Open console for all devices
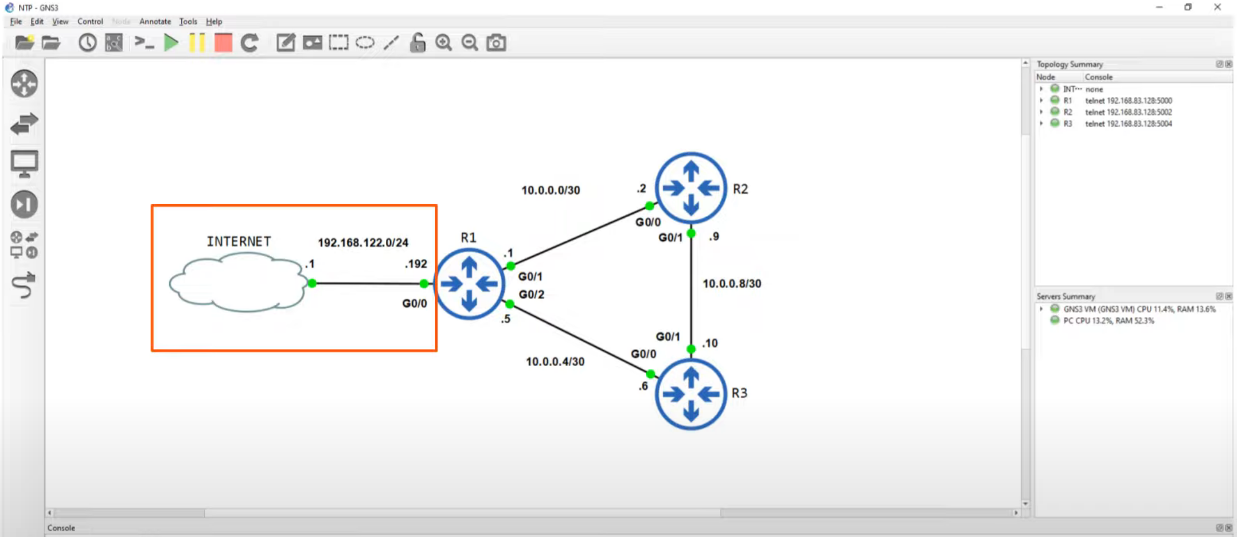Image resolution: width=1237 pixels, height=537 pixels. [144, 43]
